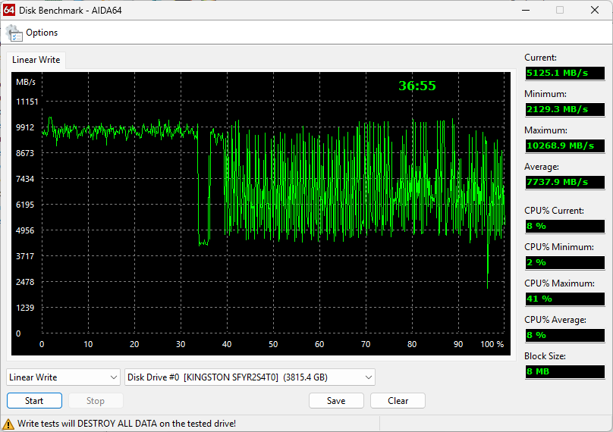Click the CPU% Minimum value 2 %
This screenshot has width=613, height=432.
pos(565,262)
